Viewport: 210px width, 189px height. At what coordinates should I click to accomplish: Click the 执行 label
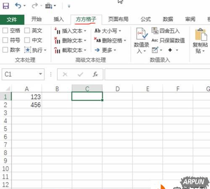(x=37, y=50)
